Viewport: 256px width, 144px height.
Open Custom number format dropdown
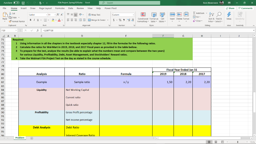point(133,15)
